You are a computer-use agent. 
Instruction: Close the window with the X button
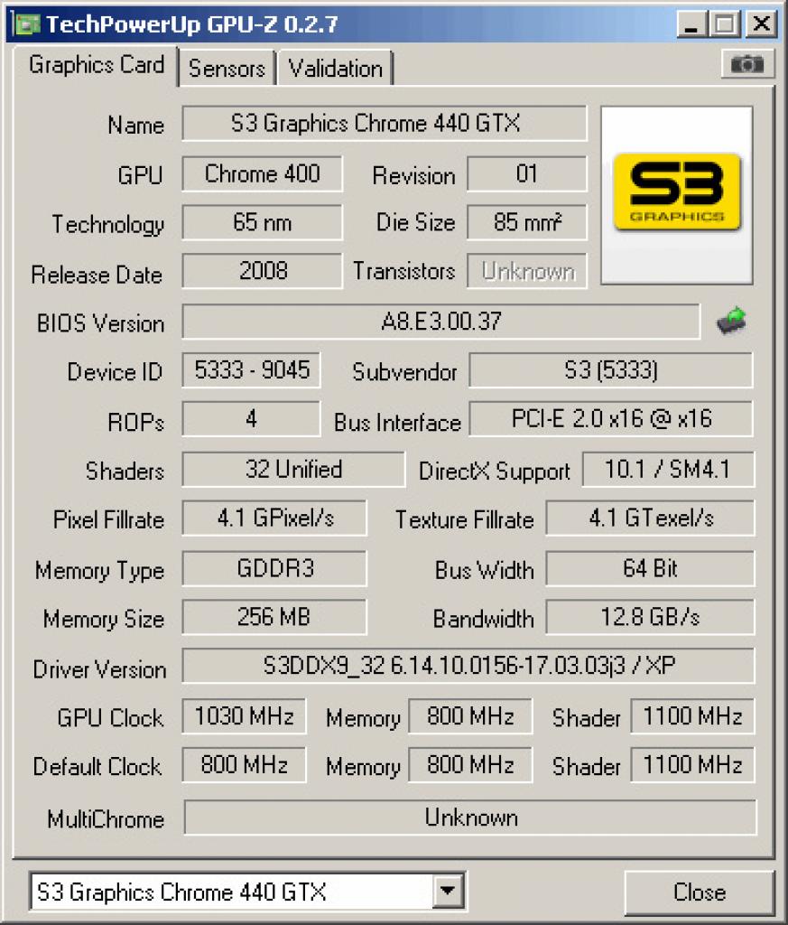coord(762,24)
